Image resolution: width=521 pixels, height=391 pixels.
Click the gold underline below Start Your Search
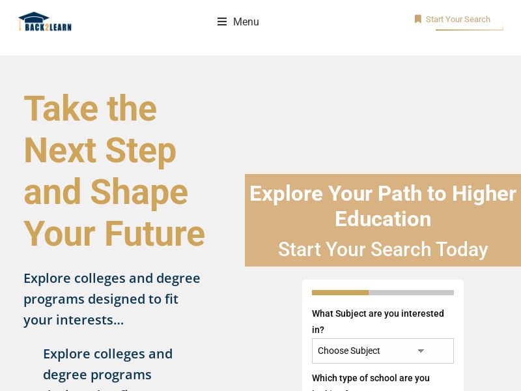point(469,29)
